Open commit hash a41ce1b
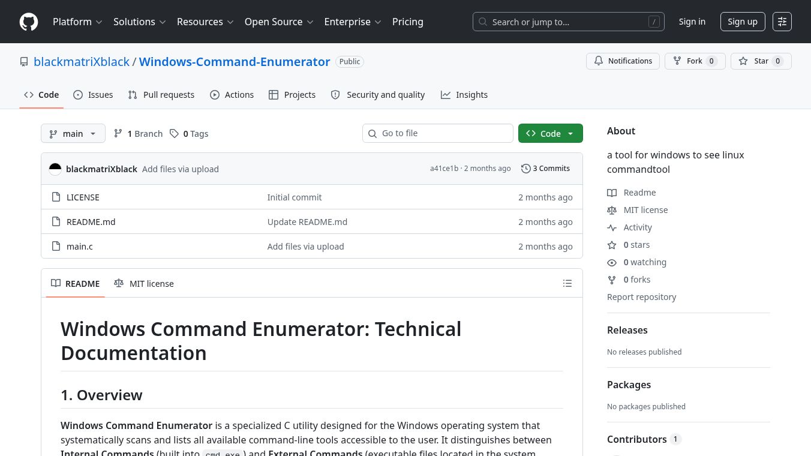 pos(444,169)
